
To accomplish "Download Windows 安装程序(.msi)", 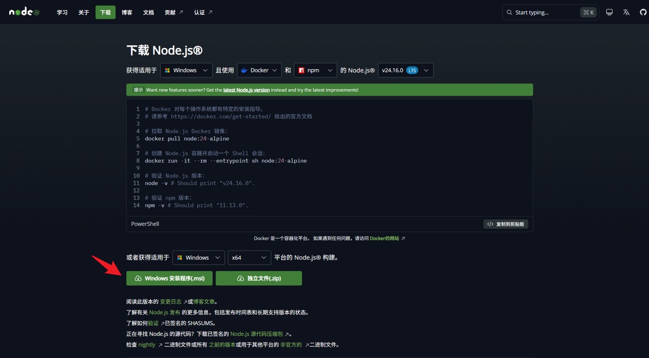I will (169, 278).
